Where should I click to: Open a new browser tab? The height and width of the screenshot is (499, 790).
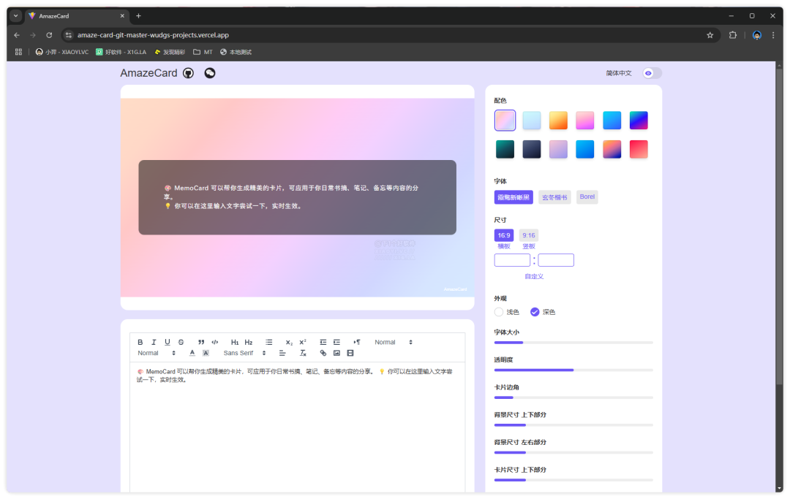[138, 16]
